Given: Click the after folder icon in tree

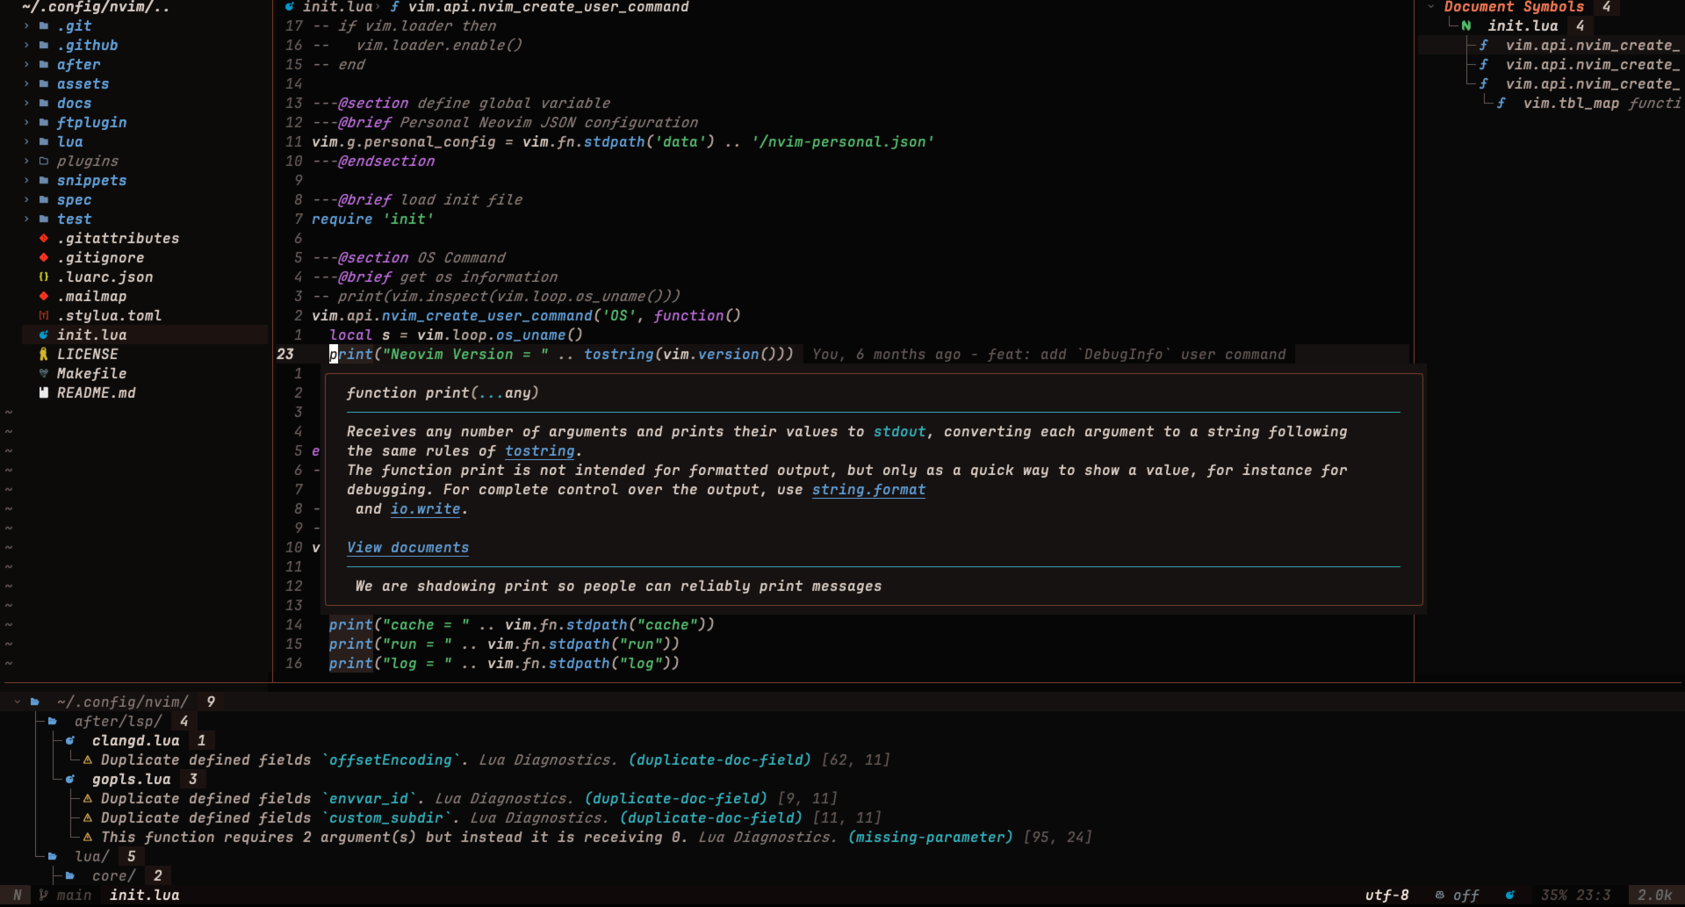Looking at the screenshot, I should [44, 65].
